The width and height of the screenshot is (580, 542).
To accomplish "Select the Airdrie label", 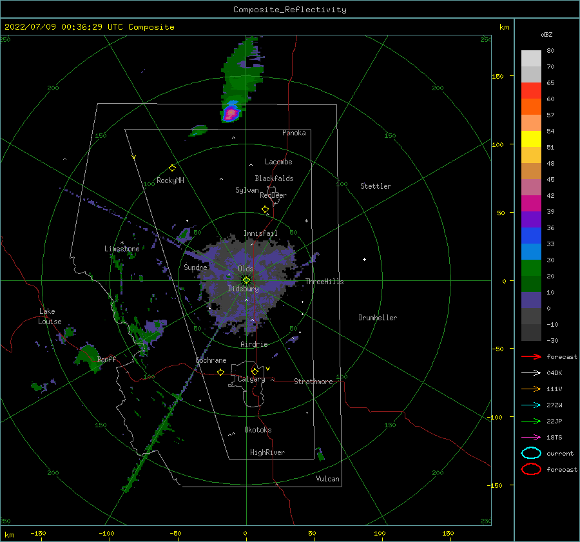I will tap(254, 344).
